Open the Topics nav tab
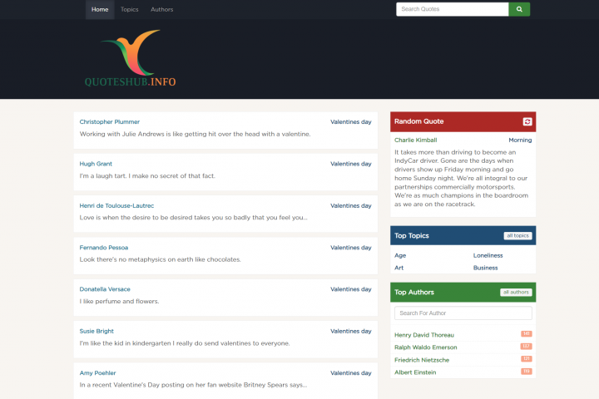 pos(130,9)
